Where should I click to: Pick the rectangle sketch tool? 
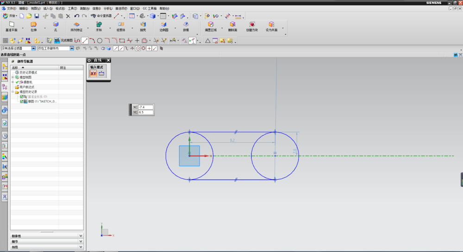click(122, 41)
